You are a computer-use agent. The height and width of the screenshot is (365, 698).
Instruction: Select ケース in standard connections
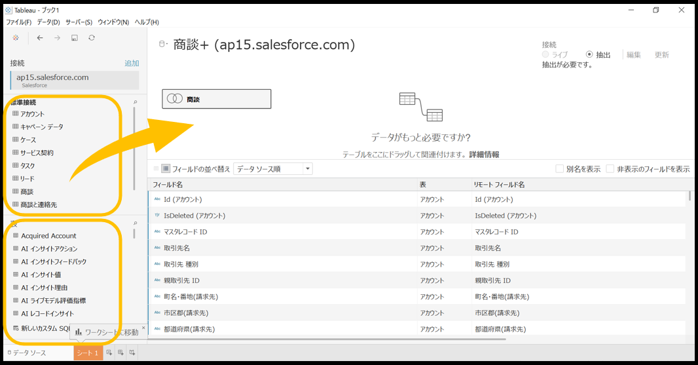click(x=28, y=140)
